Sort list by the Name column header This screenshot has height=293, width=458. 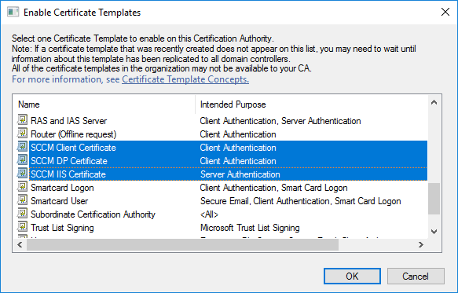pyautogui.click(x=104, y=104)
